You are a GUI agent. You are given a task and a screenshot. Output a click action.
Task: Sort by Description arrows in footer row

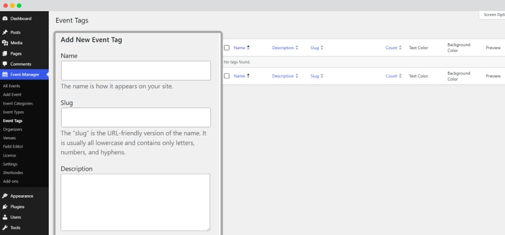coord(297,76)
